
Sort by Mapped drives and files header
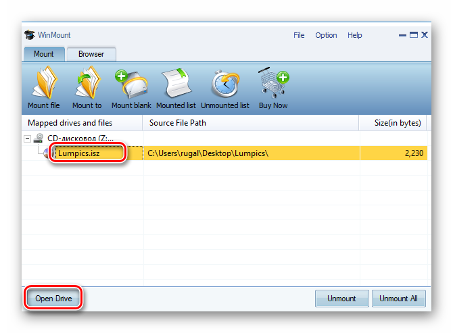[x=82, y=123]
